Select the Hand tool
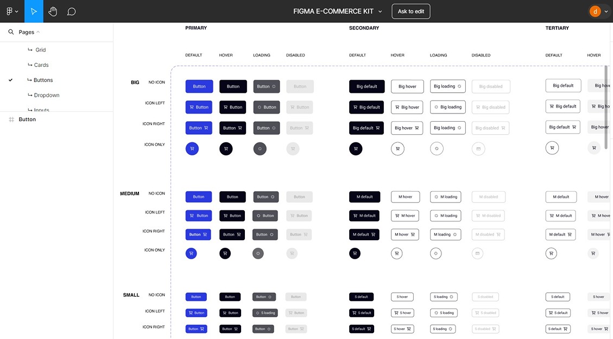Image resolution: width=613 pixels, height=339 pixels. (x=52, y=11)
